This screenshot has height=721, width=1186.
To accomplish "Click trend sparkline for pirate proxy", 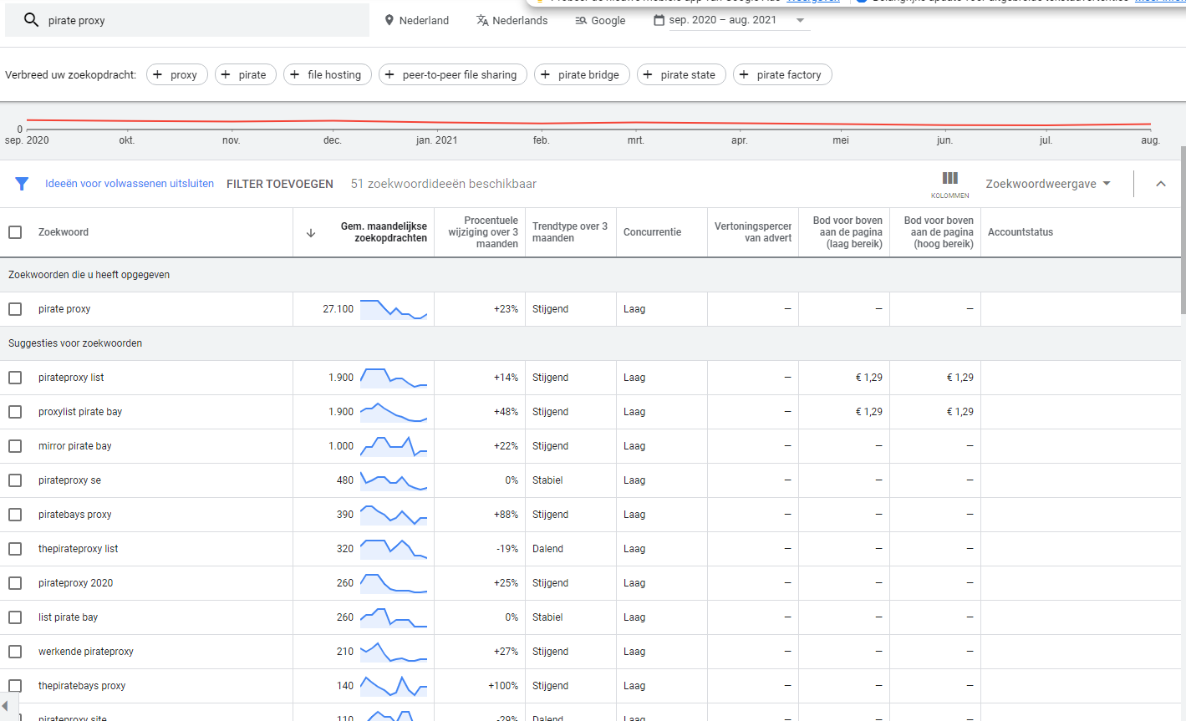I will [x=394, y=309].
